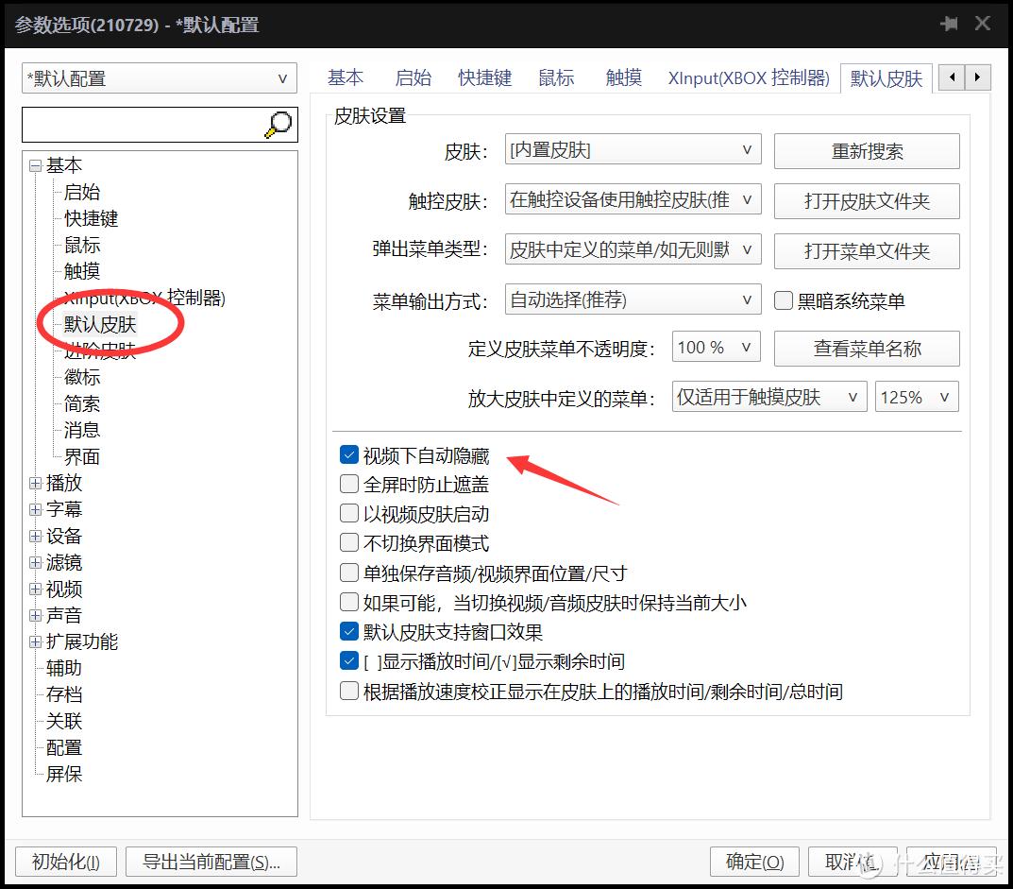This screenshot has height=889, width=1013.
Task: Open the 皮肤 dropdown showing 内置皮肤
Action: 633,148
